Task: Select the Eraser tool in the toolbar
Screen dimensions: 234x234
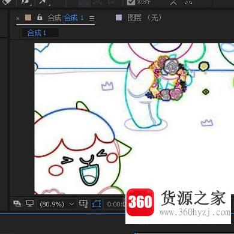Action: coord(7,2)
